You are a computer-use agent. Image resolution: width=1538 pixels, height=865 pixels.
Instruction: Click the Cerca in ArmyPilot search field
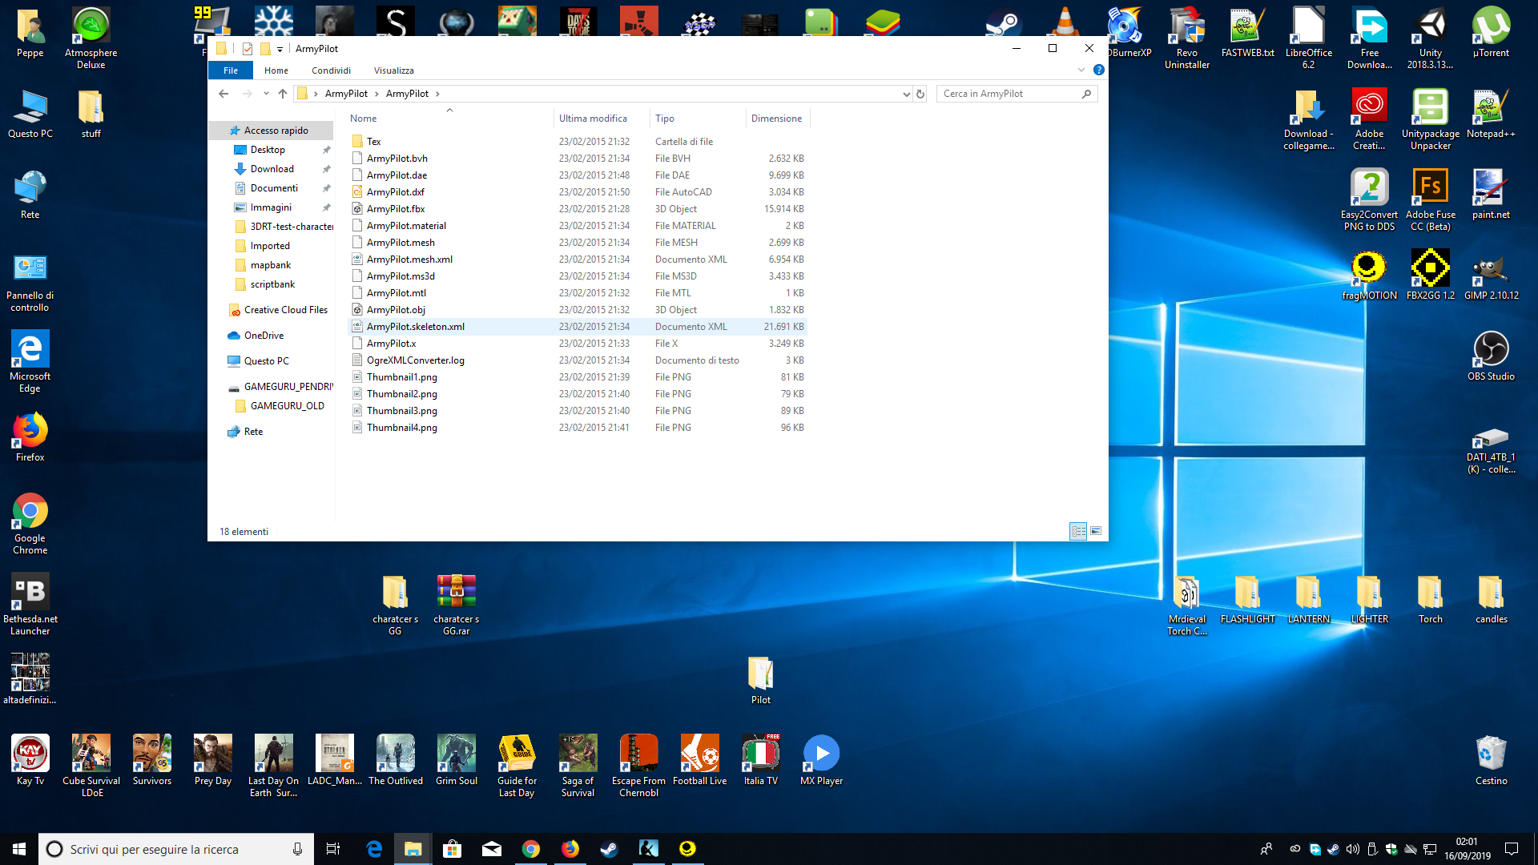1009,94
